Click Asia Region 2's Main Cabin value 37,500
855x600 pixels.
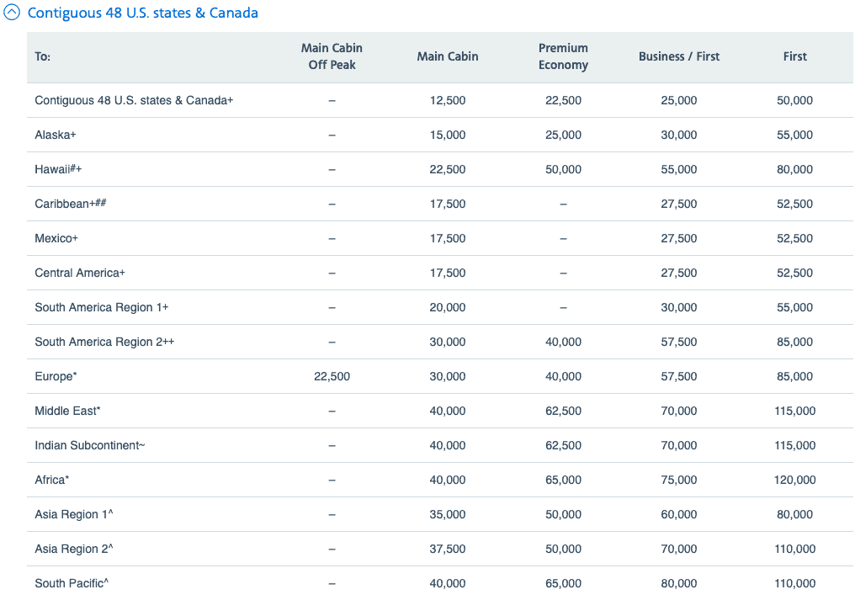coord(447,549)
